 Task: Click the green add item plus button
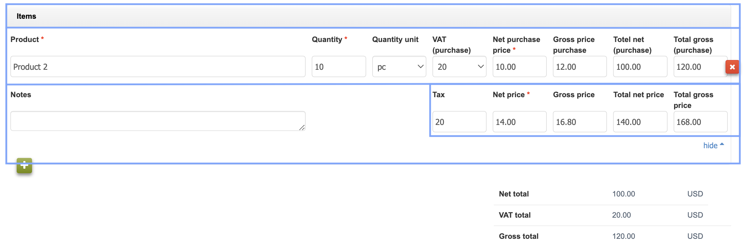pyautogui.click(x=24, y=166)
